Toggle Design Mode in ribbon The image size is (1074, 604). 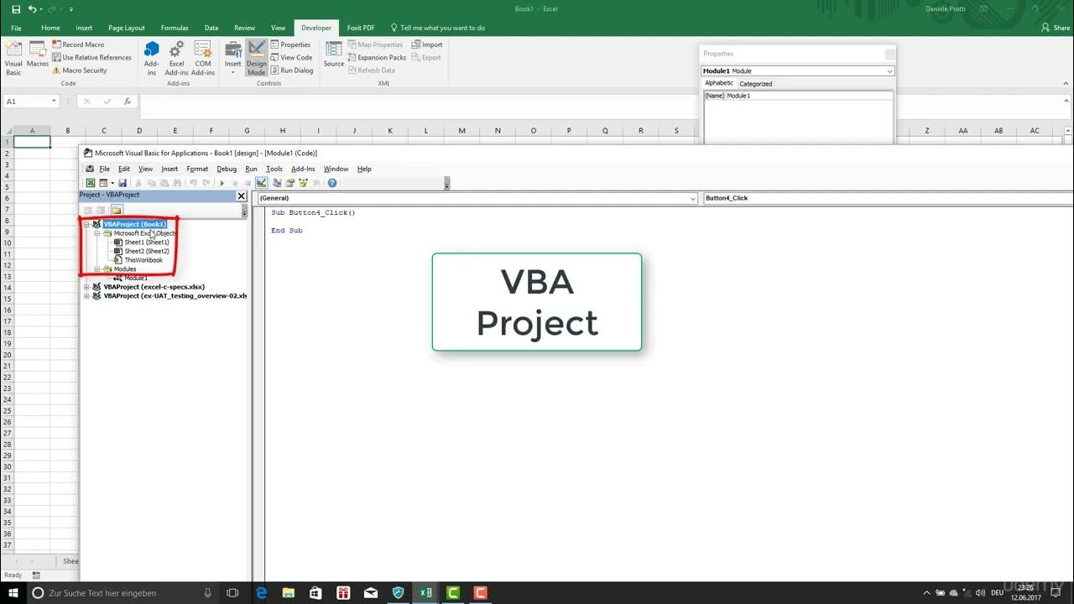pos(257,58)
